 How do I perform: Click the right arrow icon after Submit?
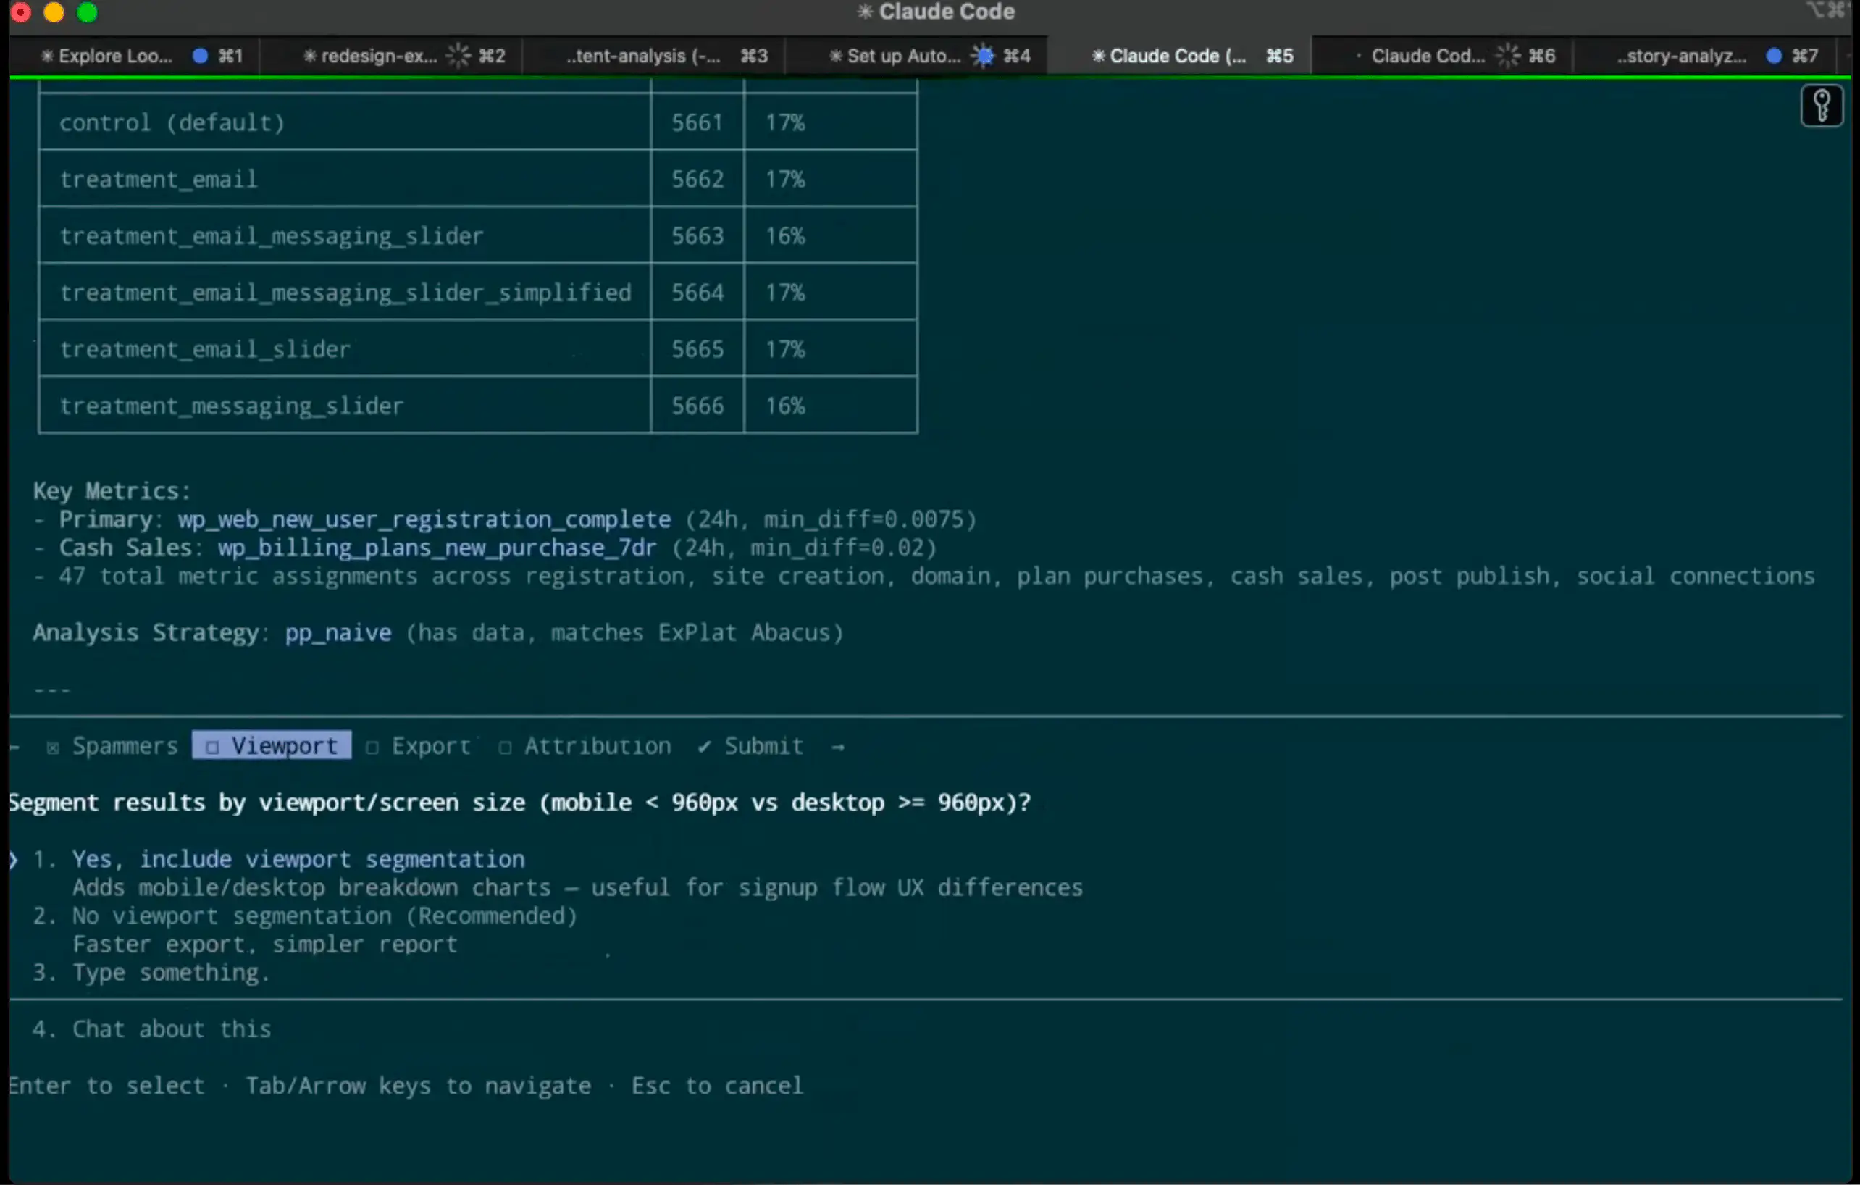pyautogui.click(x=839, y=746)
